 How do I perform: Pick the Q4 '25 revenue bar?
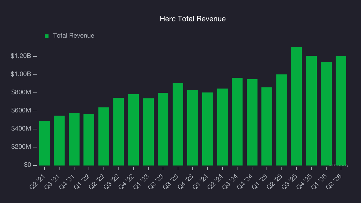pyautogui.click(x=311, y=111)
